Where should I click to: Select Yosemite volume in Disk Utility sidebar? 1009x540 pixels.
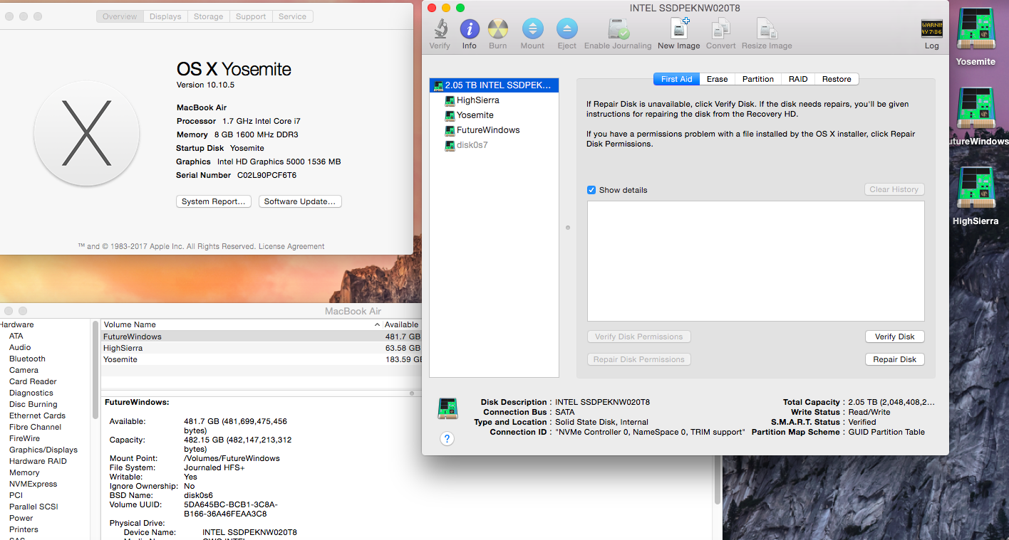(x=475, y=115)
